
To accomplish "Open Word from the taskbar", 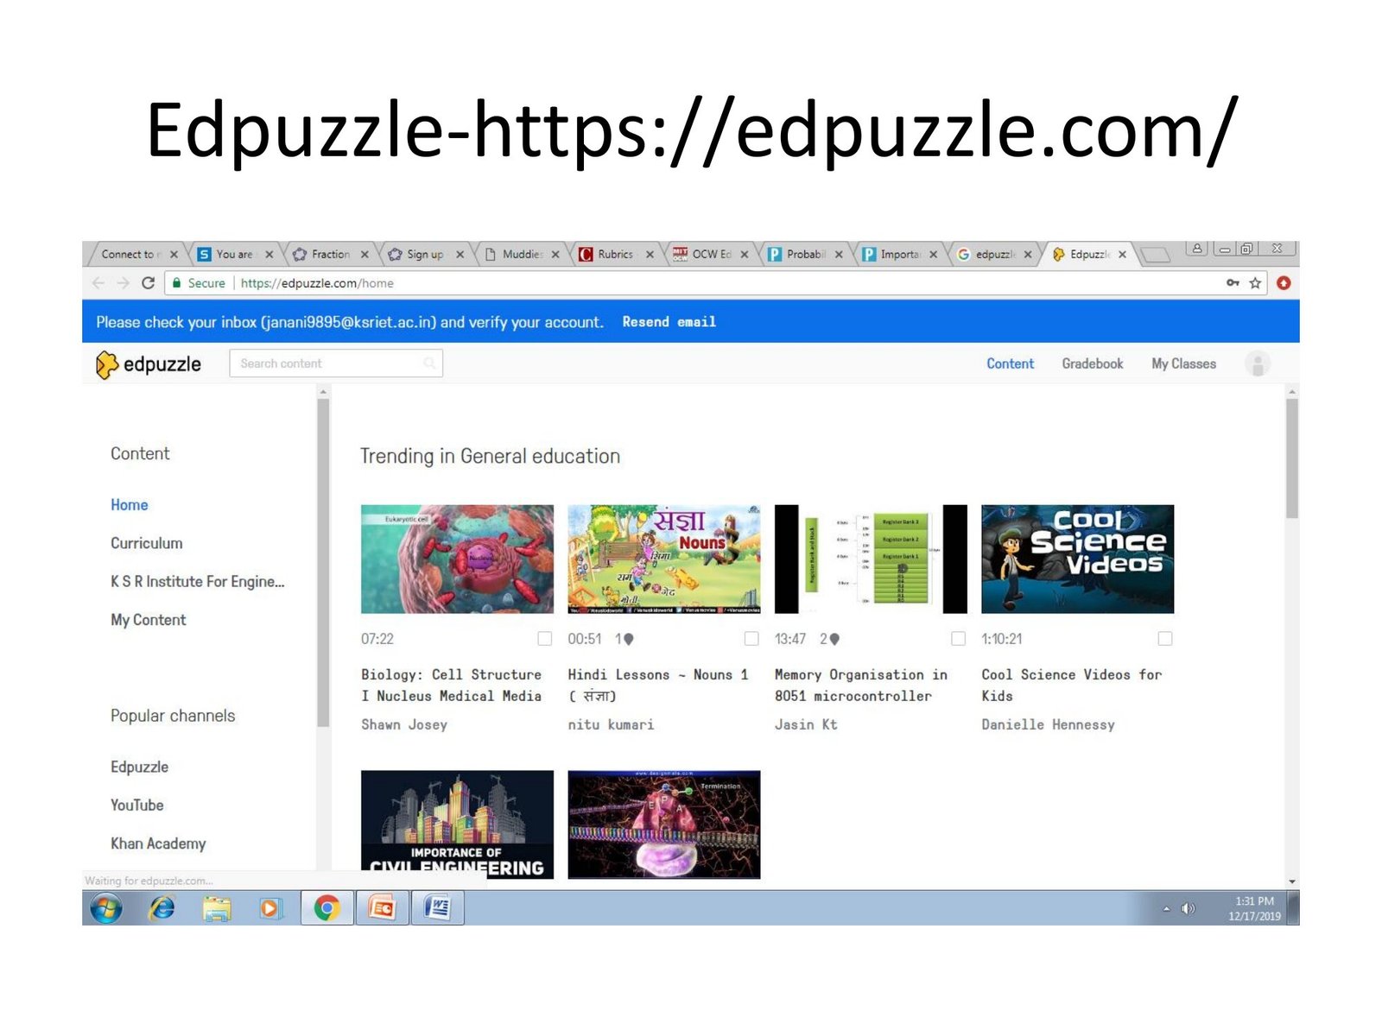I will pyautogui.click(x=438, y=908).
